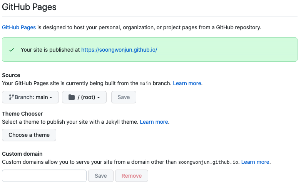Open the GitHub Pages documentation link
Viewport: 301px width, 190px height.
(x=19, y=27)
